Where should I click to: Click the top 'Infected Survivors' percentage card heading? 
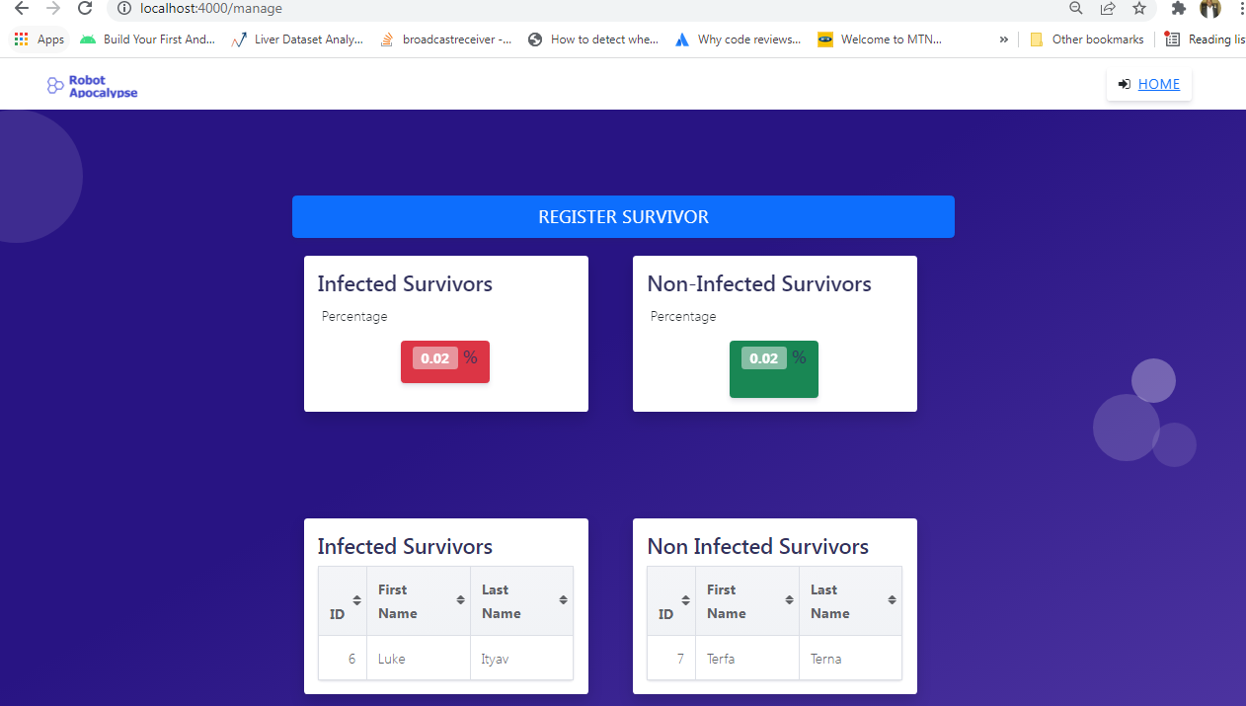tap(405, 284)
